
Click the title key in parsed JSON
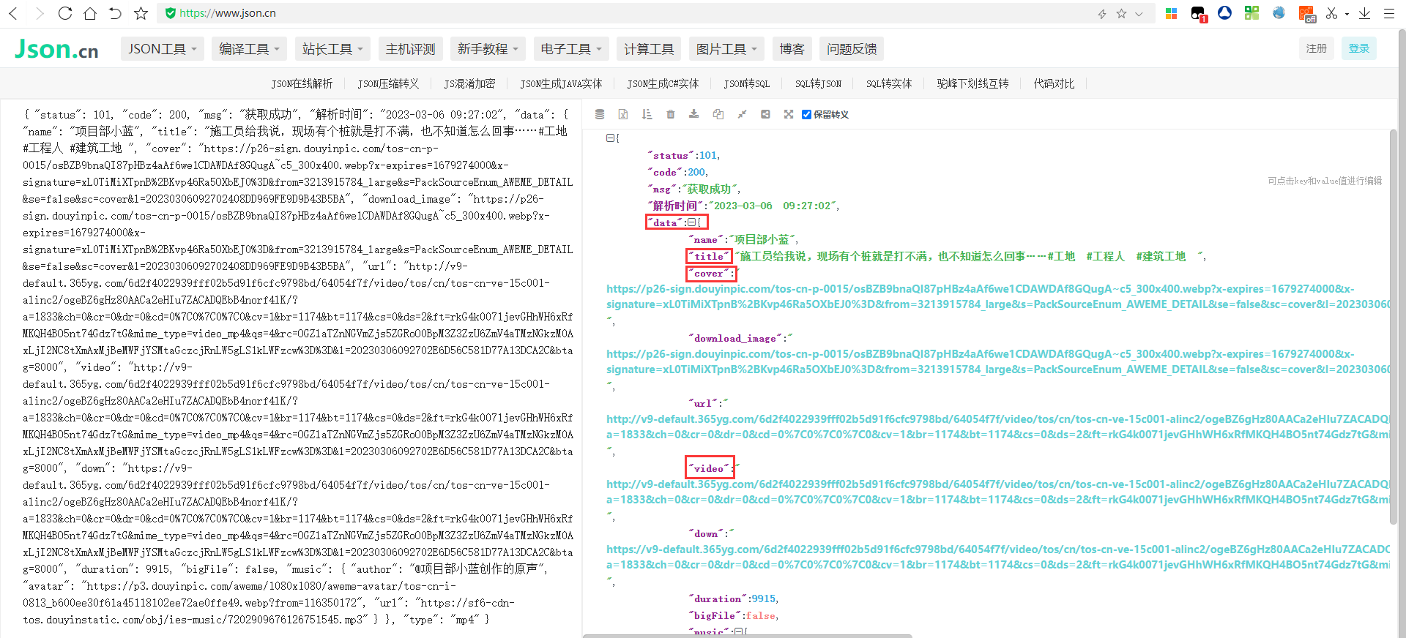point(709,256)
